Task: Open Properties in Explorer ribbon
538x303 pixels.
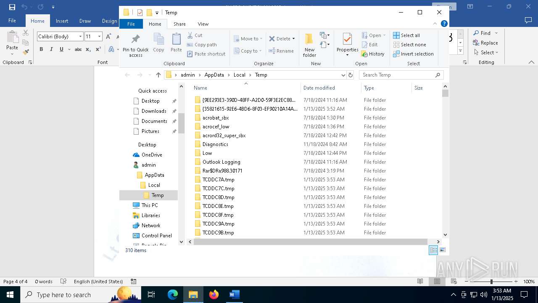Action: [347, 44]
